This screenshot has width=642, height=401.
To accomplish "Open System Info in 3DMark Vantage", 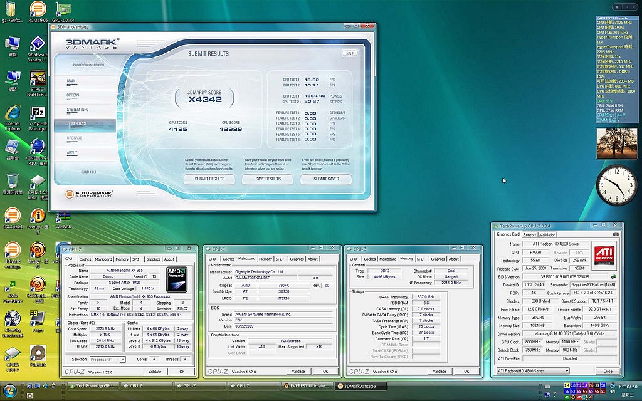I will pyautogui.click(x=77, y=110).
